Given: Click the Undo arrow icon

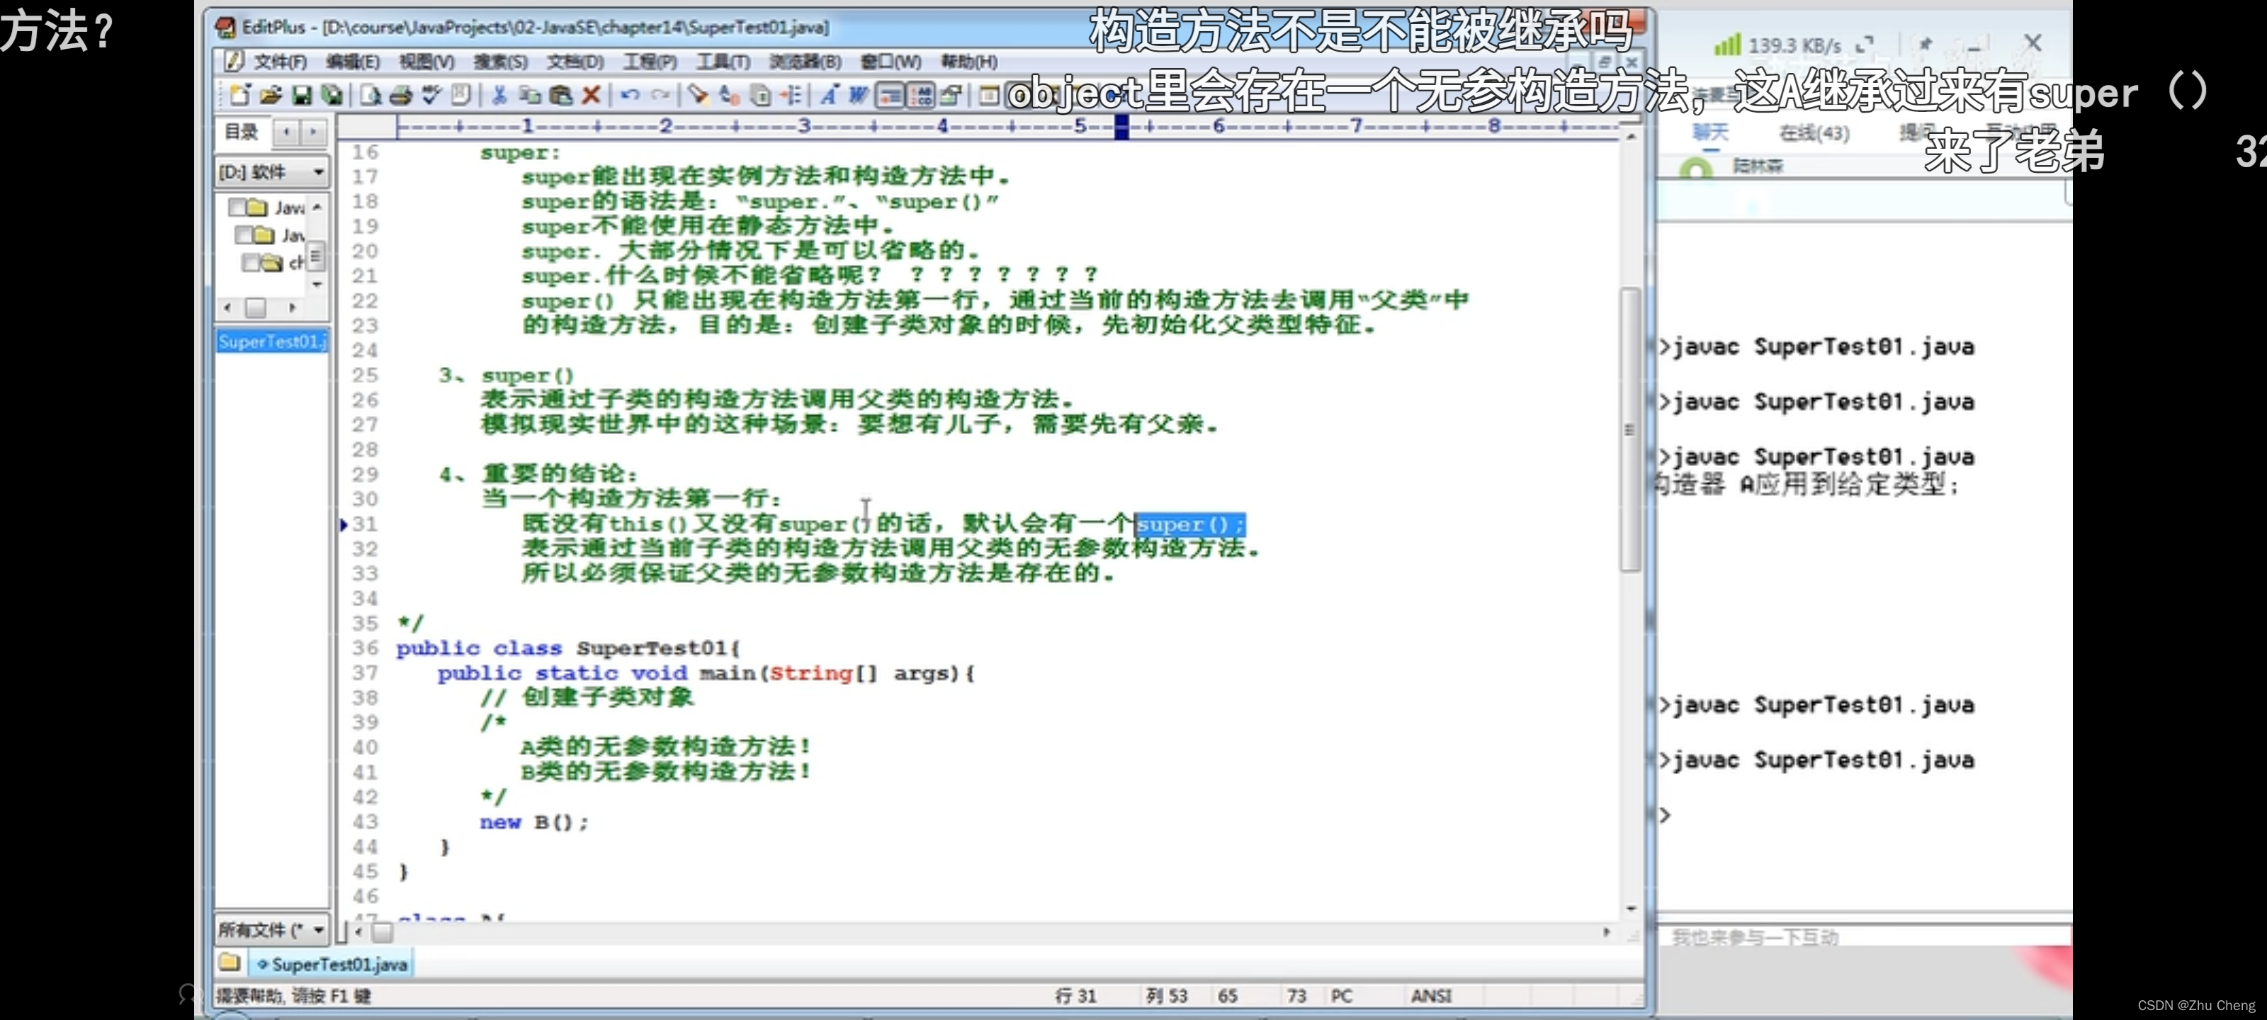Looking at the screenshot, I should pos(629,94).
